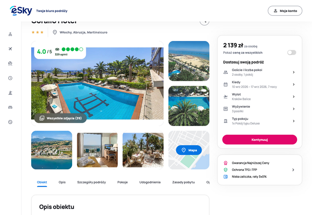Open the lighthouse city-break sidebar icon
This screenshot has width=312, height=215.
[x=11, y=93]
